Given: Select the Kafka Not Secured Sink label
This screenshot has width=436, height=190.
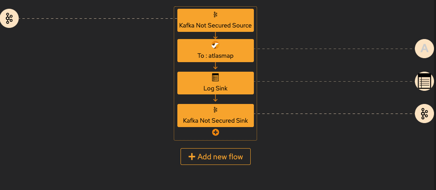Looking at the screenshot, I should point(215,121).
